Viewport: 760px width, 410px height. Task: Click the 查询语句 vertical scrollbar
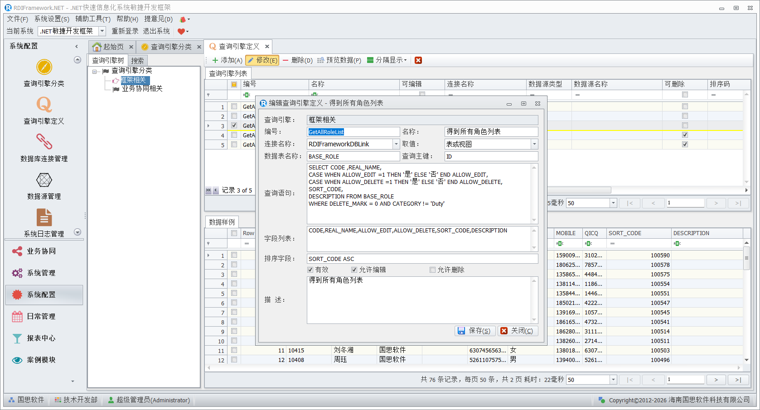(x=534, y=193)
